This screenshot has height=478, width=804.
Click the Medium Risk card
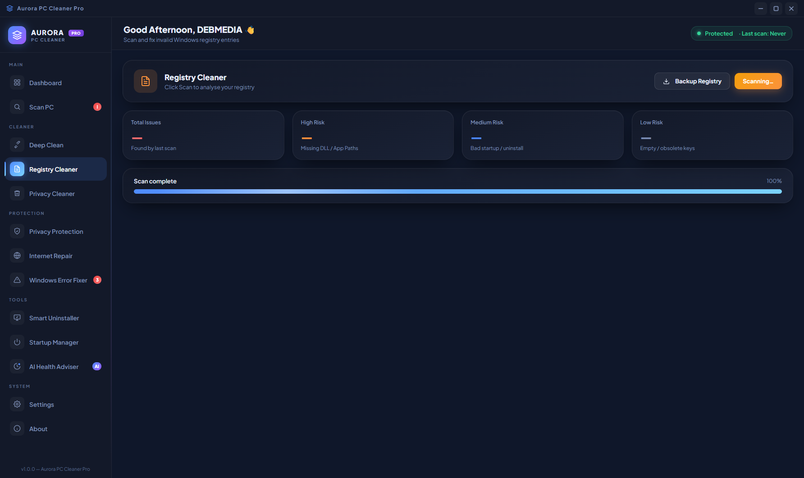click(x=543, y=135)
